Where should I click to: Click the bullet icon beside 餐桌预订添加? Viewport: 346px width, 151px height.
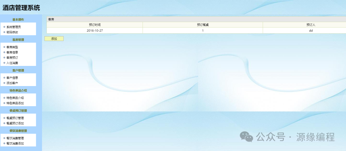[4, 123]
